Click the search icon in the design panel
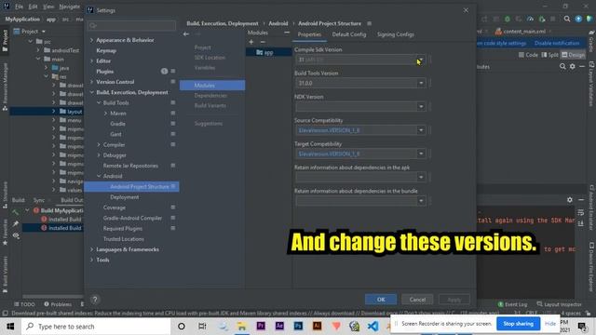This screenshot has width=596, height=335. coord(562,66)
